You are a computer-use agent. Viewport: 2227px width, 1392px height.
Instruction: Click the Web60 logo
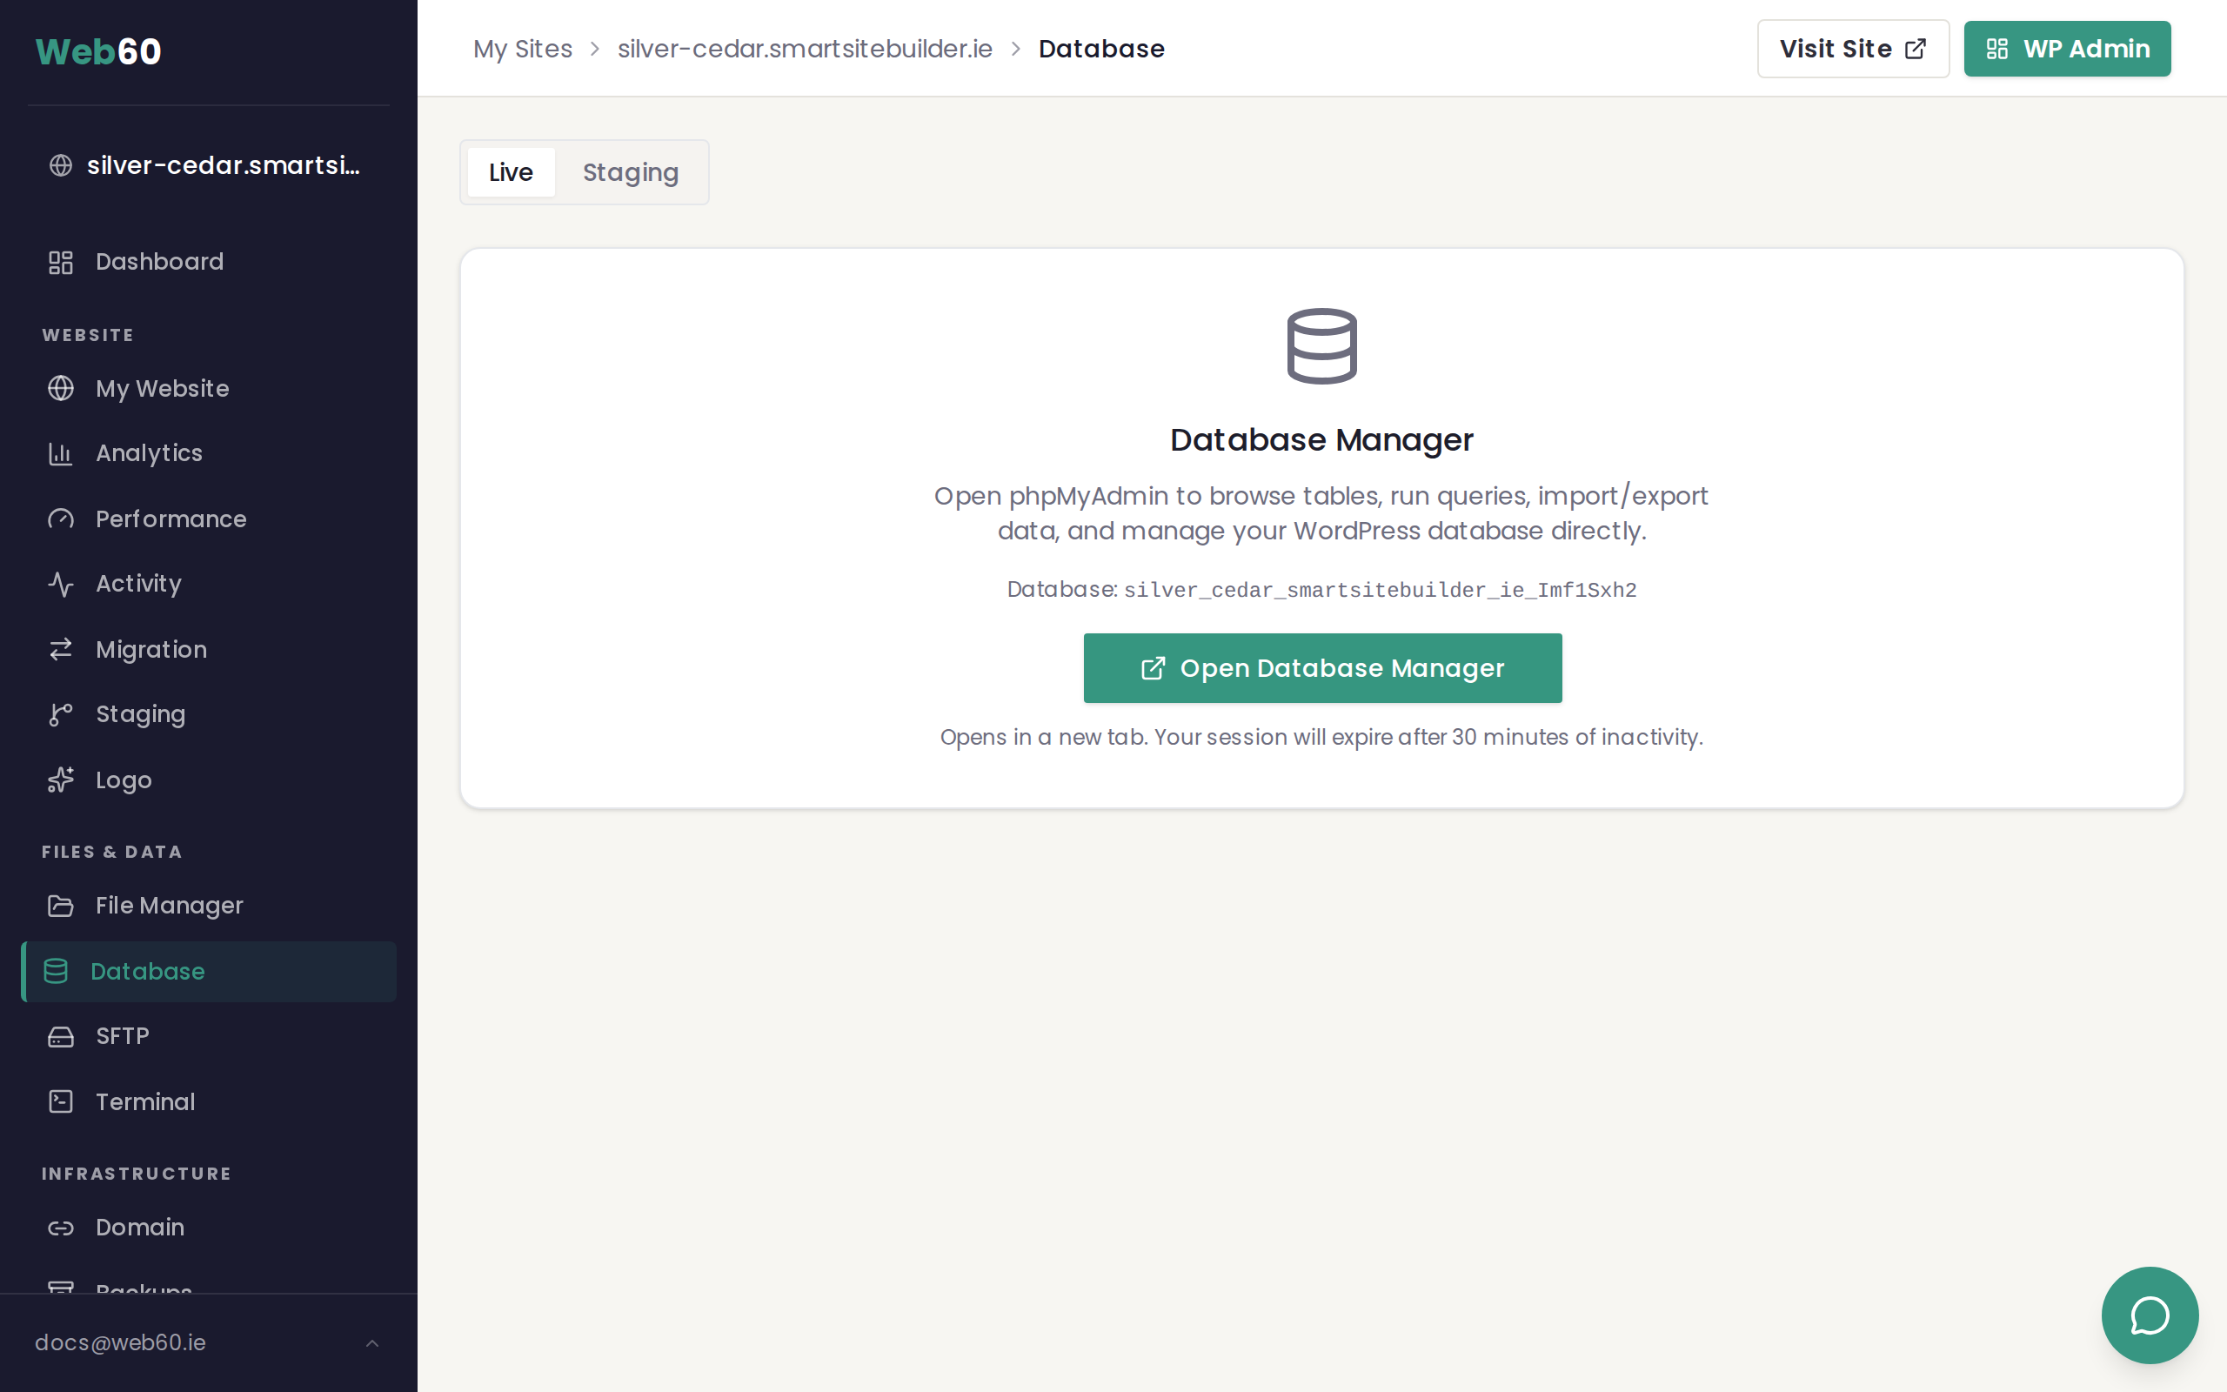(98, 51)
